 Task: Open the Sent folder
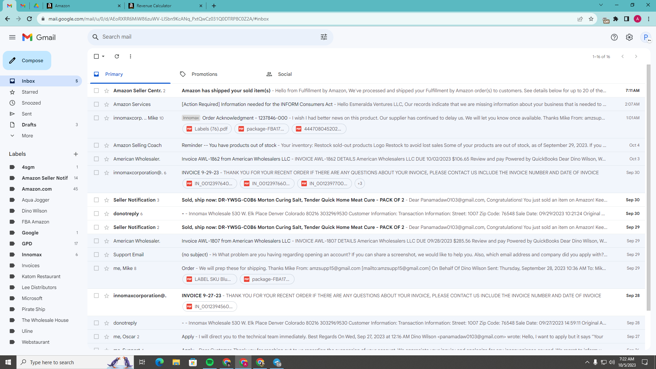41,114
